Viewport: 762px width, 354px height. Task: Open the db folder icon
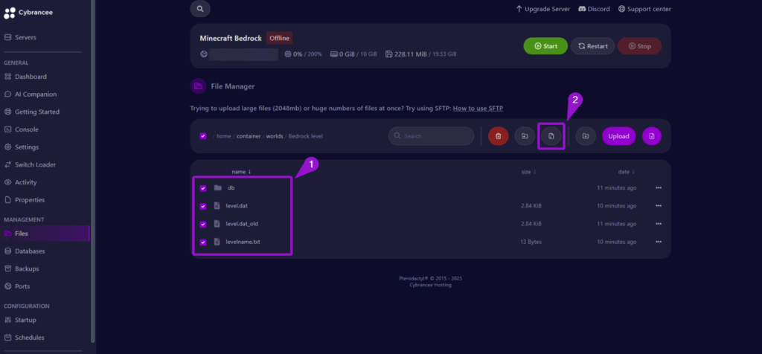(218, 188)
